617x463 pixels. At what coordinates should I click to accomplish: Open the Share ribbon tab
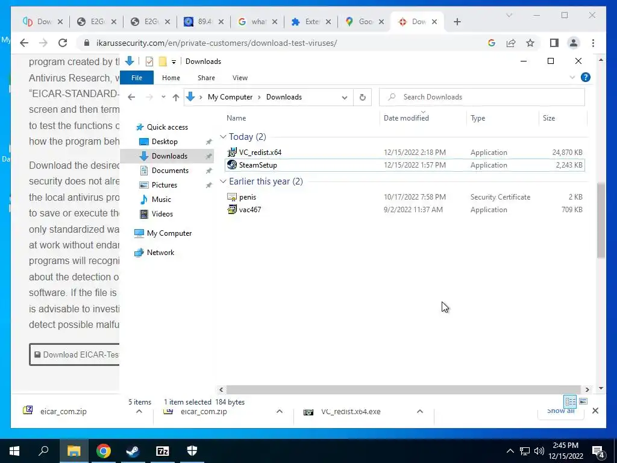[x=206, y=78]
